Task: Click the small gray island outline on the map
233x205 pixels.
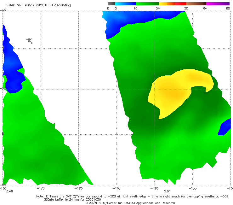Action: tap(29, 41)
